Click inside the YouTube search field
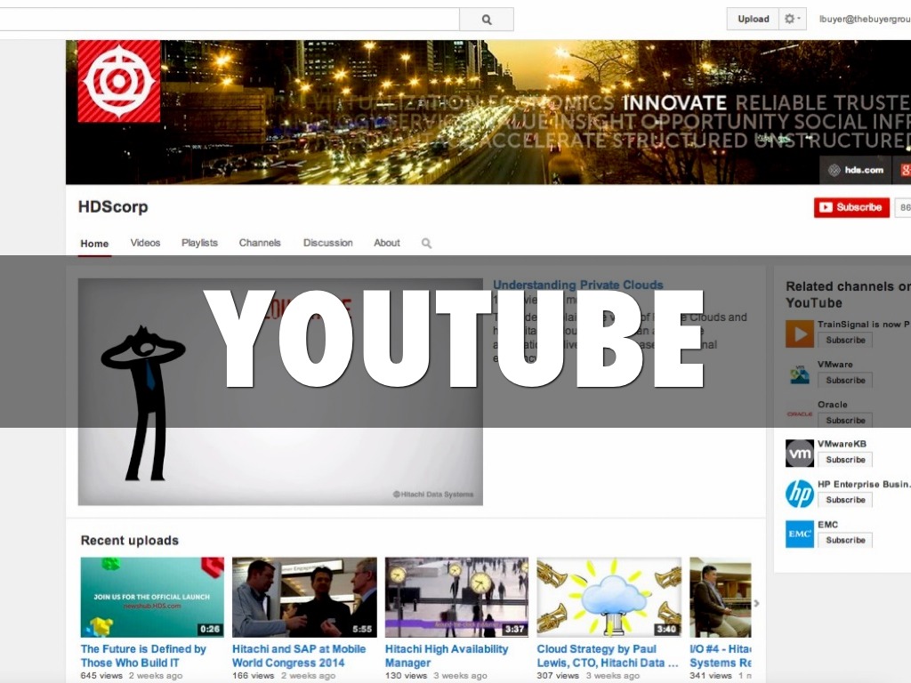Screen dimensions: 911x683 pyautogui.click(x=230, y=19)
